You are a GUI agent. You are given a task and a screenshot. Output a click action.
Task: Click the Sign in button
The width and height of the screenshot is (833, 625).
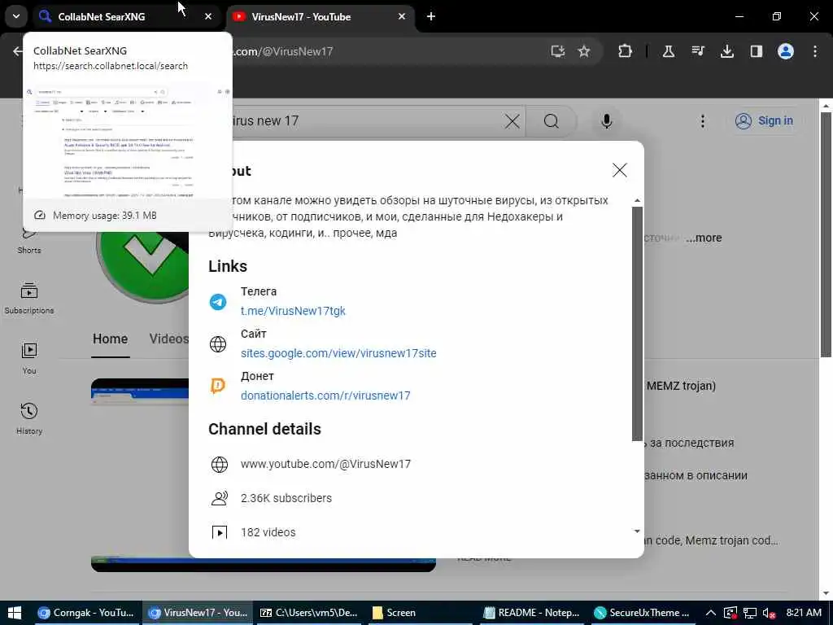pyautogui.click(x=764, y=120)
